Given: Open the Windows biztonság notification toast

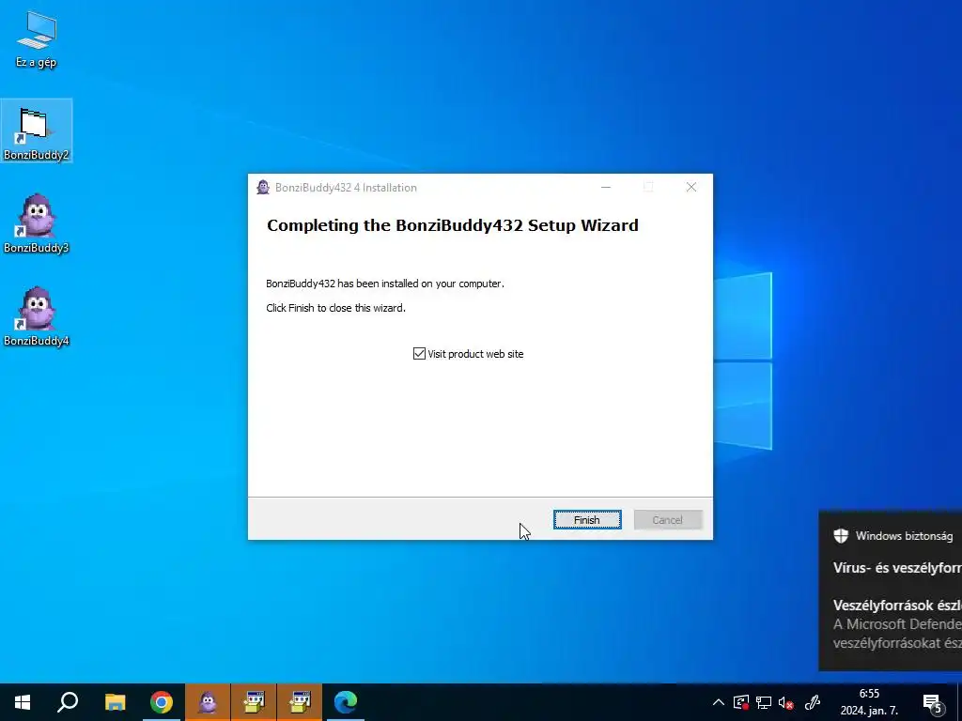Looking at the screenshot, I should [x=891, y=590].
